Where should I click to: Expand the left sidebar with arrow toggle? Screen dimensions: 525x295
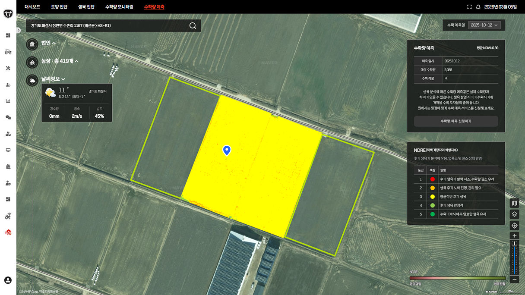18,30
